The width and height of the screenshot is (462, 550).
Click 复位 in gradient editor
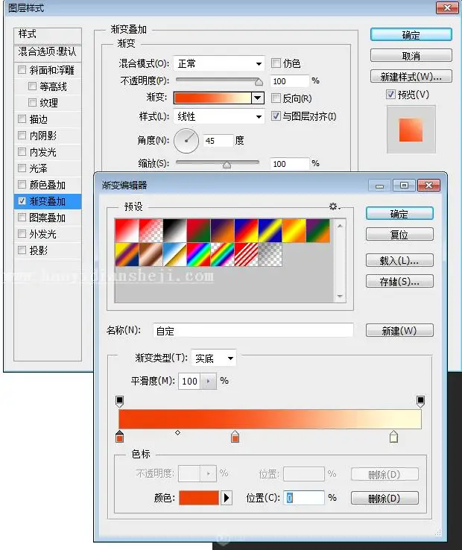tap(399, 234)
